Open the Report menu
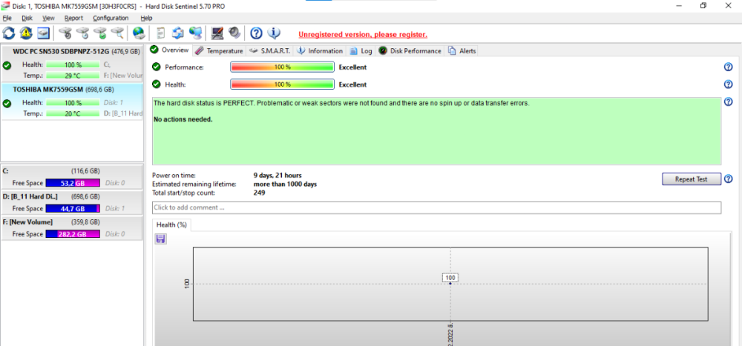Screen dimensions: 742x346 point(73,18)
